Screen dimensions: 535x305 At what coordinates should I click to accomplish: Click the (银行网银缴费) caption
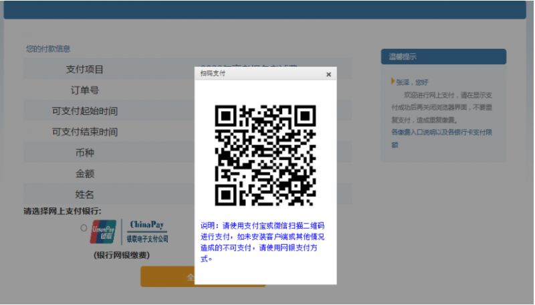tap(122, 256)
